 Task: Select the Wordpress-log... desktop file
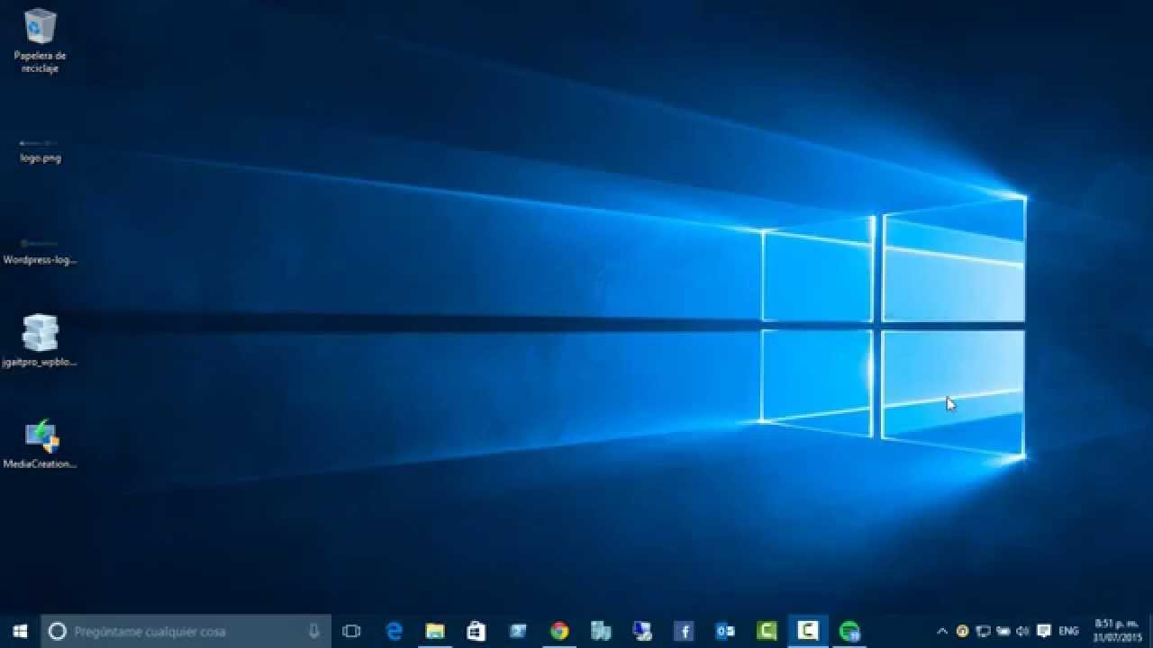coord(40,252)
